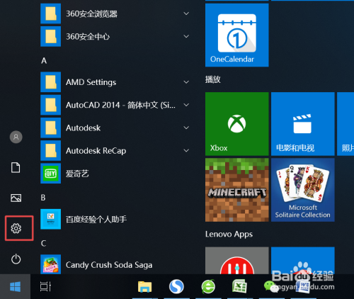Click the 360安全中心 folder icon
Screen dimensions: 354x299
[x=50, y=36]
